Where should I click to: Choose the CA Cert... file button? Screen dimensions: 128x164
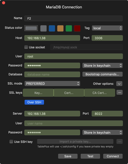click(100, 93)
